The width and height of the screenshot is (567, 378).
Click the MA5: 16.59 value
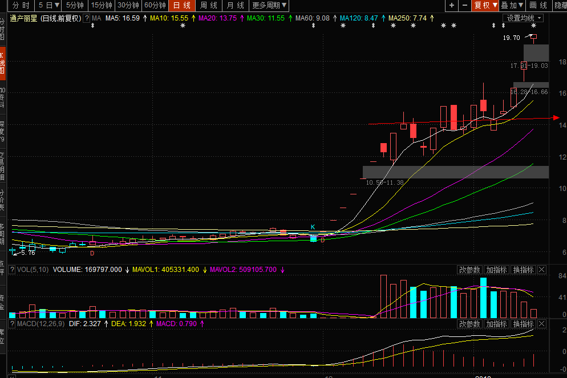tap(123, 18)
